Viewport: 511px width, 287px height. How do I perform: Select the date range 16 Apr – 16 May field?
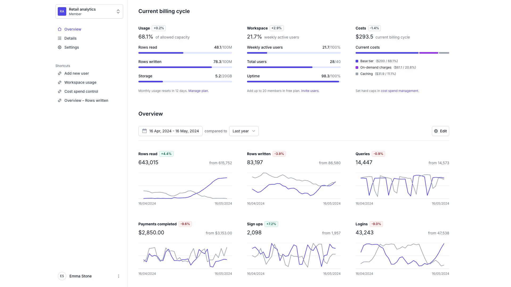pos(170,131)
